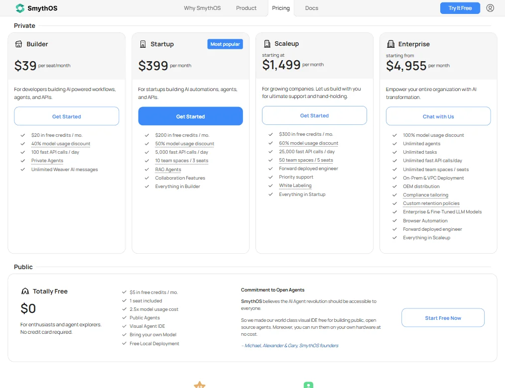
Task: Click Bring your own Model feature
Action: tap(153, 335)
